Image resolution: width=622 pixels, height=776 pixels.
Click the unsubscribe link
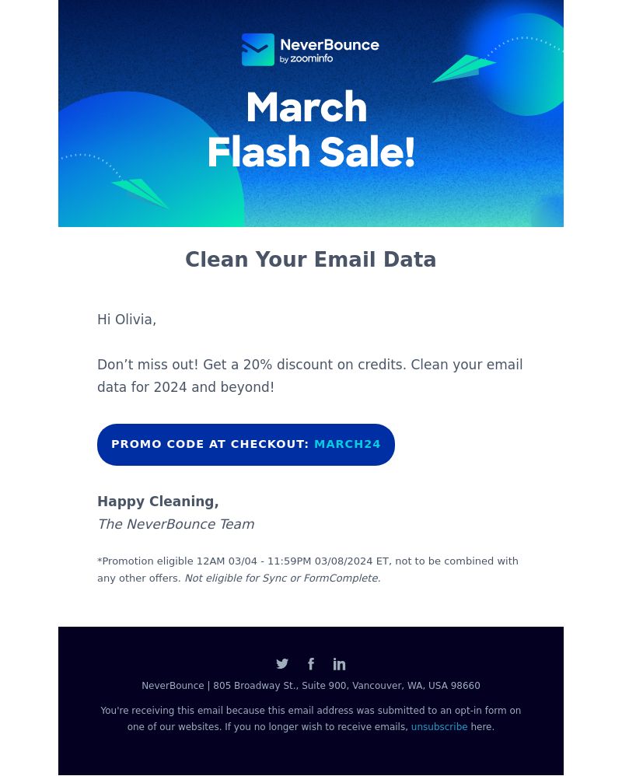point(439,726)
